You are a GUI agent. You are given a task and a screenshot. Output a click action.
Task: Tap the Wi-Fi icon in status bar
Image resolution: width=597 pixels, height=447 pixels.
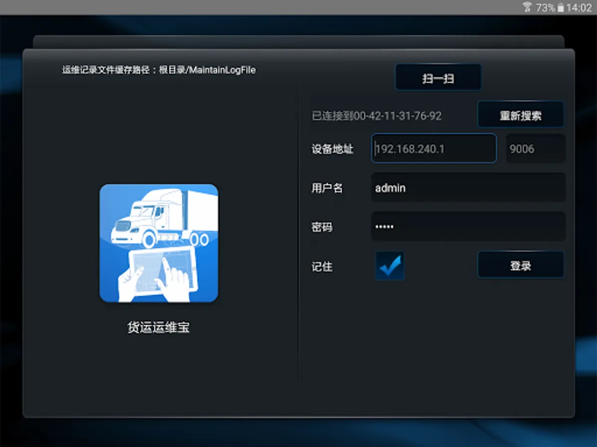click(527, 7)
